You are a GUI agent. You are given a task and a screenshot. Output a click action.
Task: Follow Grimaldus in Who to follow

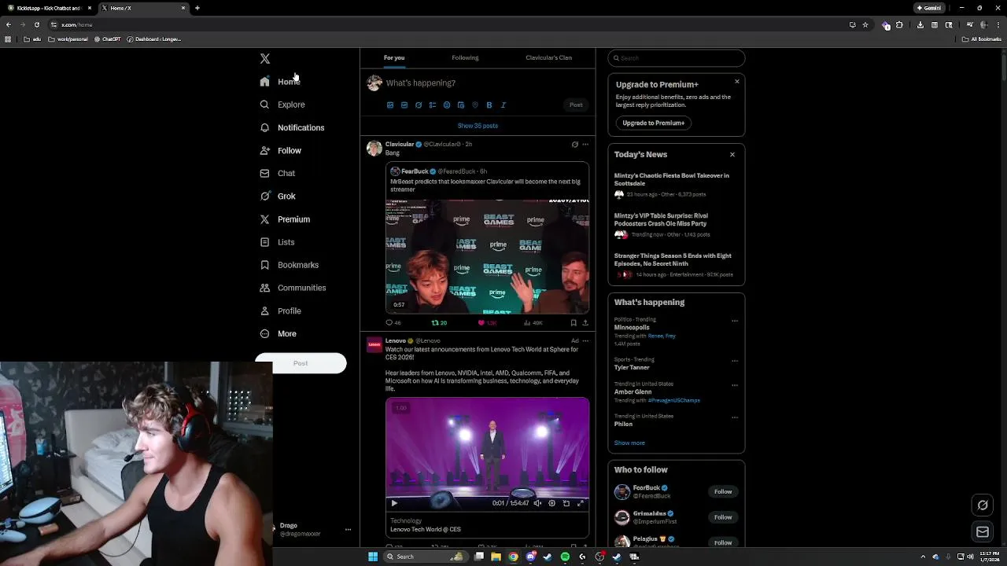[723, 517]
